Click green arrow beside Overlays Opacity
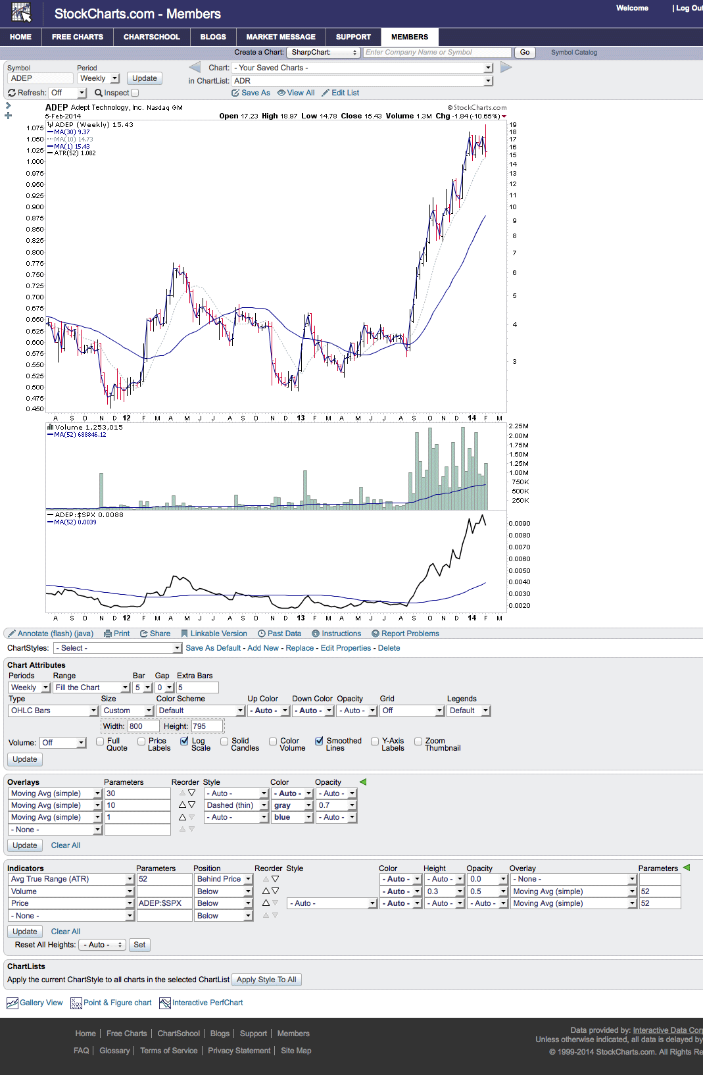Image resolution: width=703 pixels, height=1075 pixels. click(362, 782)
